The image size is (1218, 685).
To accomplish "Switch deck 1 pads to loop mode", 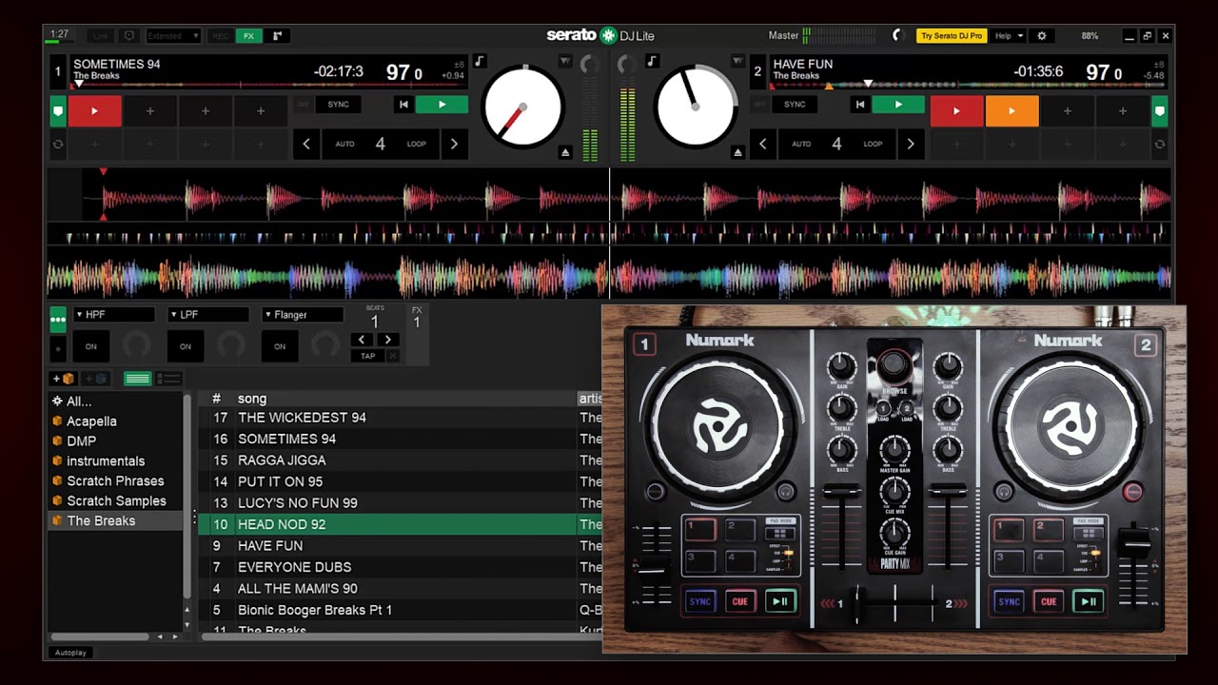I will 58,145.
